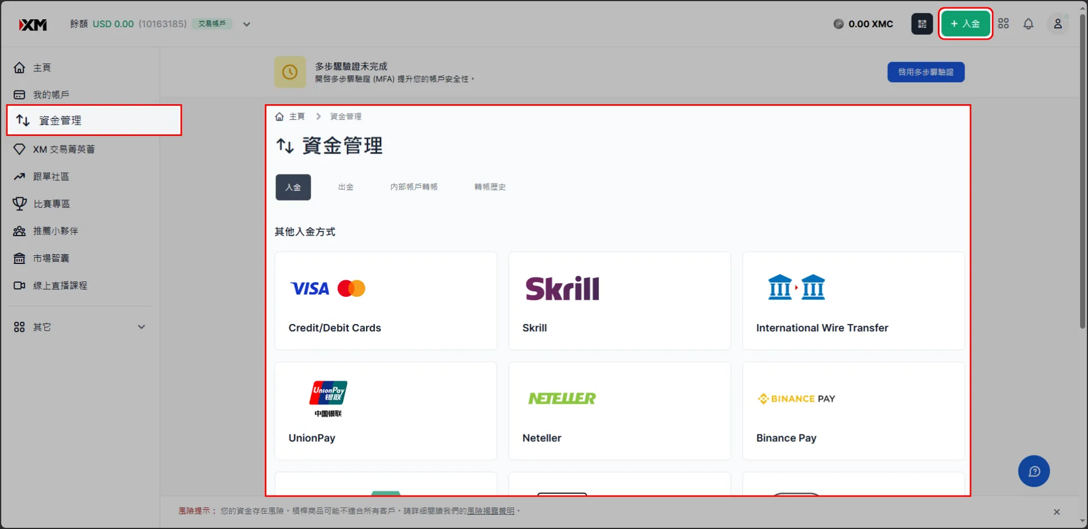Open the notifications bell
This screenshot has height=529, width=1088.
1028,24
